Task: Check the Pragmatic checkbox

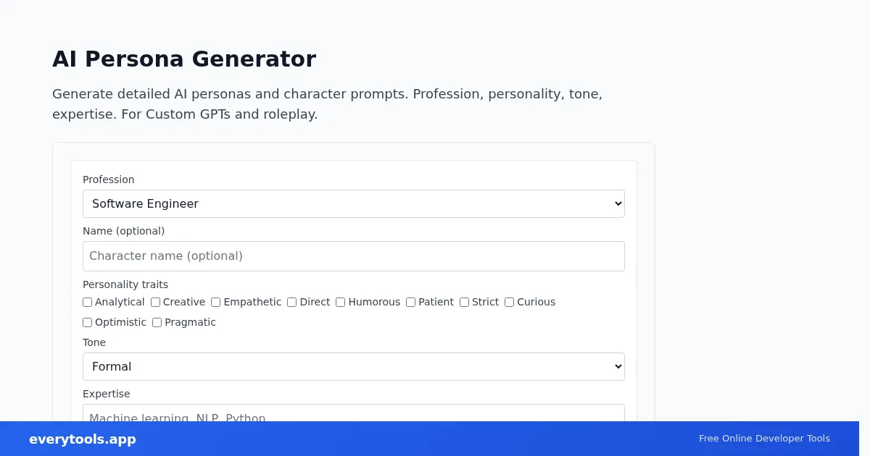Action: click(157, 323)
